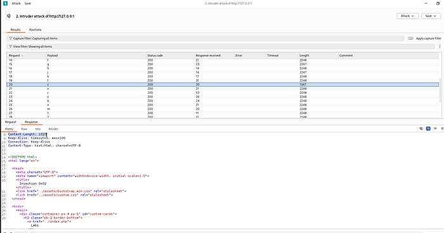
Task: Select request row 24 with payload b
Action: click(x=223, y=101)
